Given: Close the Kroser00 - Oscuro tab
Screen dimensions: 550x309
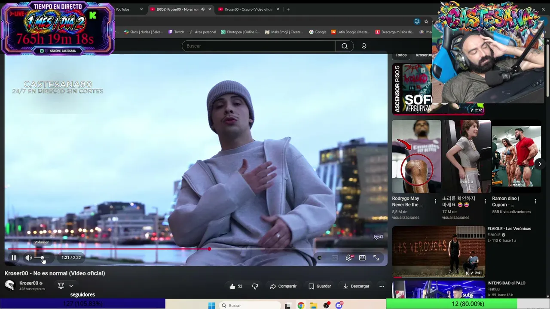Looking at the screenshot, I should (x=278, y=9).
